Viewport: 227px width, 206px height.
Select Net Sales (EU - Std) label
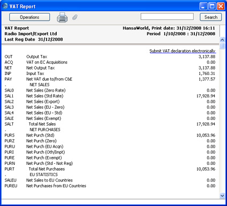point(44,113)
